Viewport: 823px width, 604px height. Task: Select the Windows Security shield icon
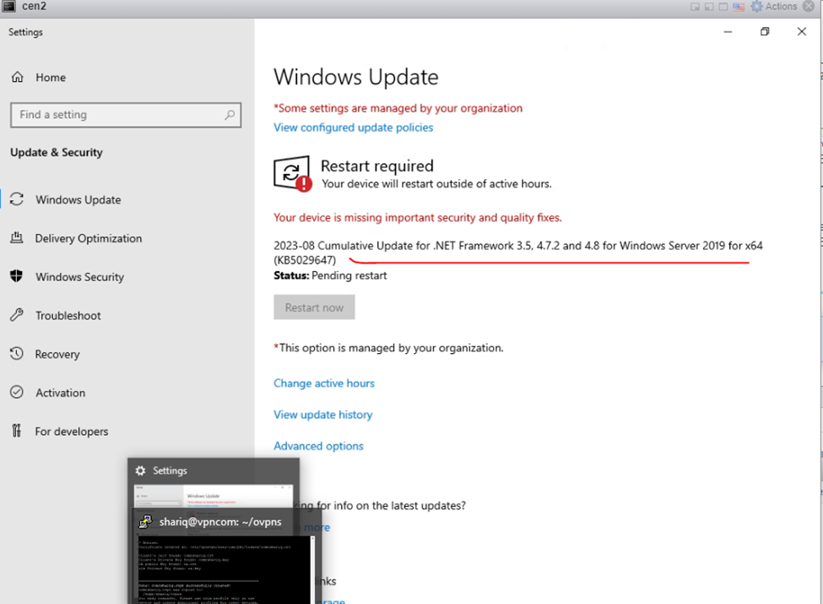pos(17,277)
